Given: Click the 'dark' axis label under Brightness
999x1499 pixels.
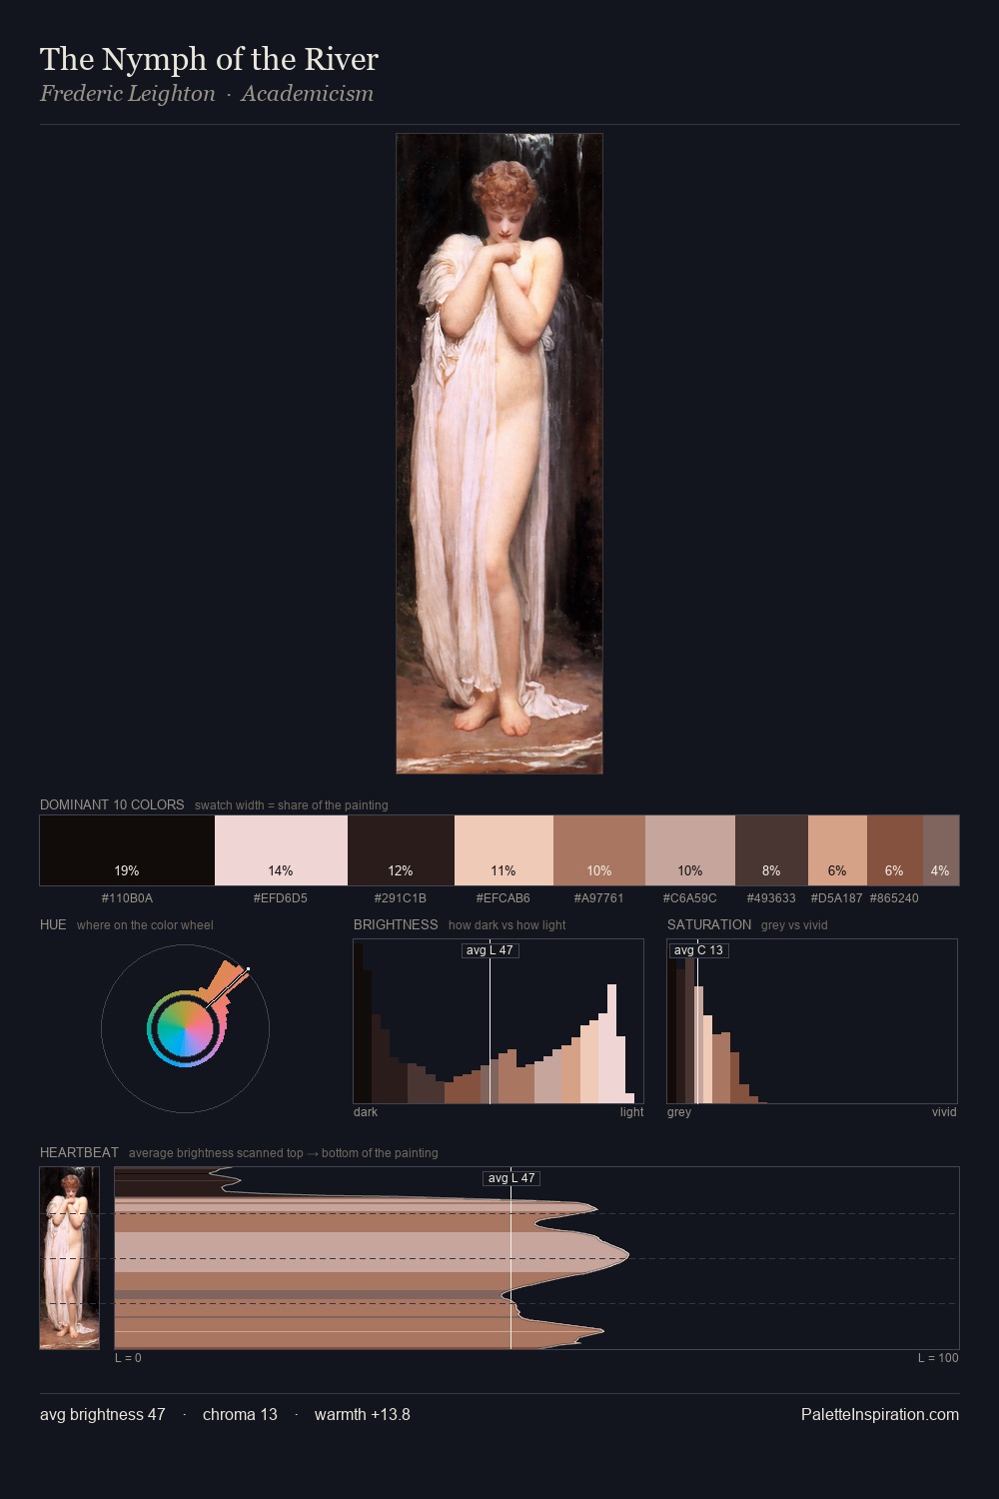Looking at the screenshot, I should click(366, 1112).
